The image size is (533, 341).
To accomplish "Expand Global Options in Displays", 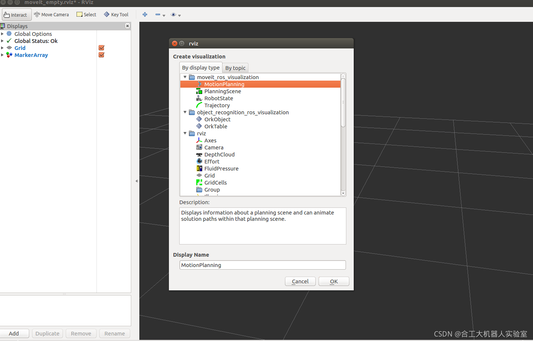I will pyautogui.click(x=2, y=34).
